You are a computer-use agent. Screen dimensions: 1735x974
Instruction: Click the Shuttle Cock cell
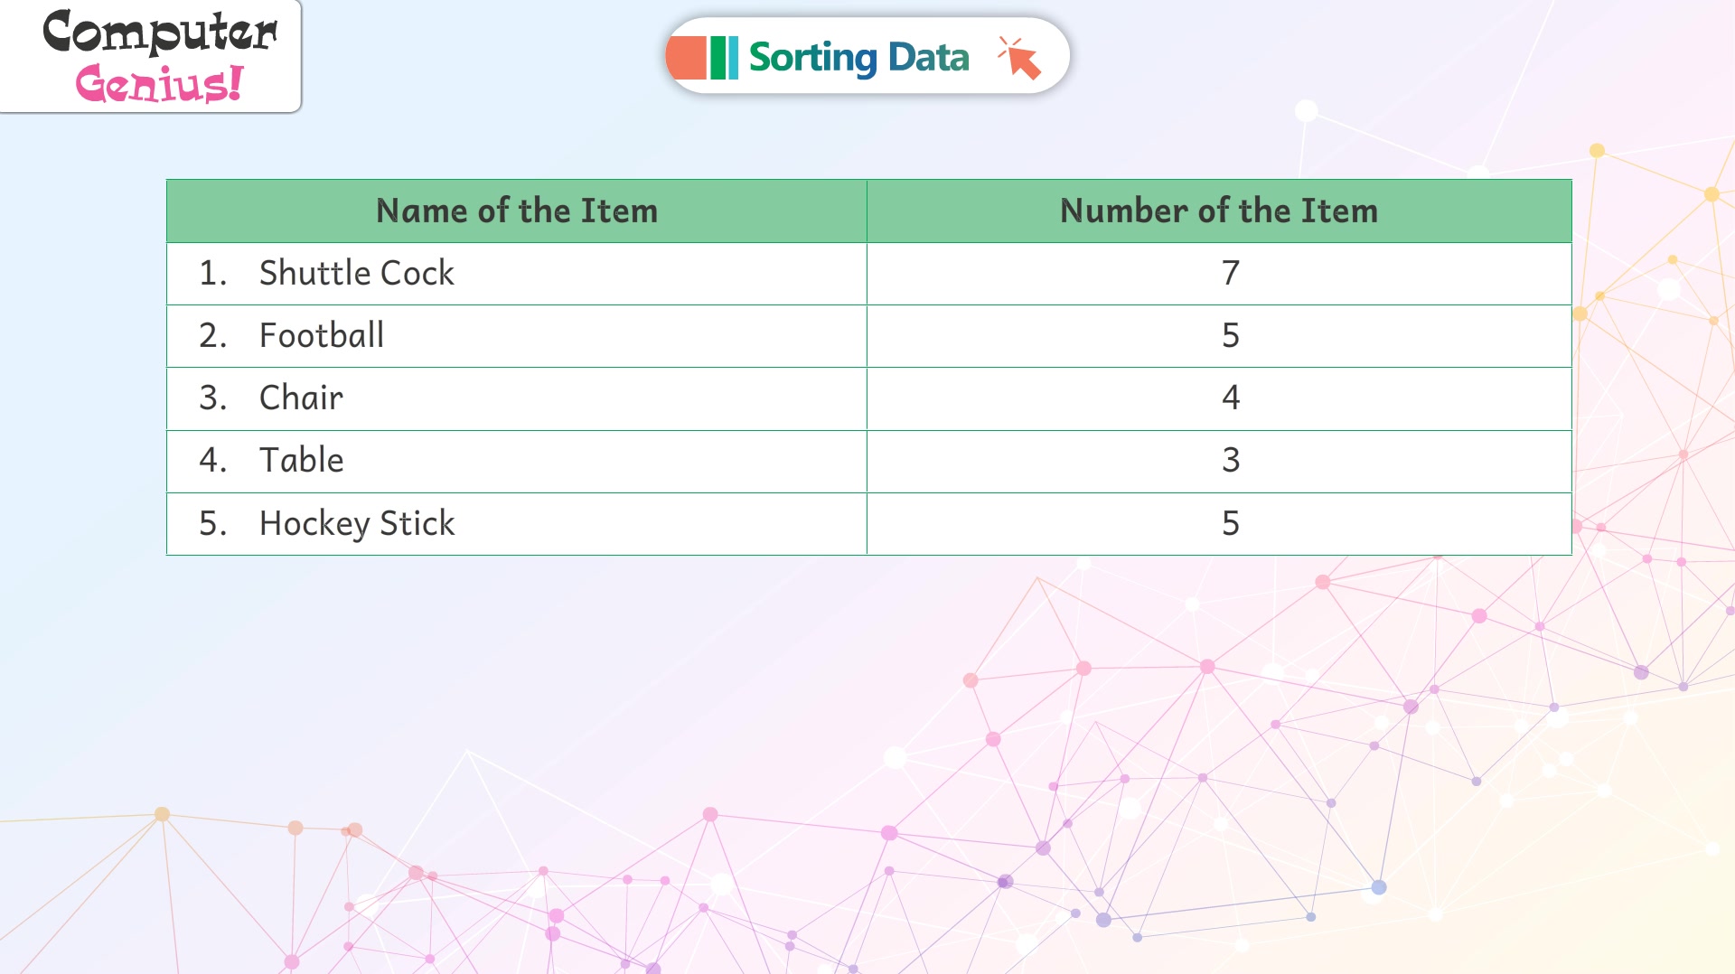(517, 274)
